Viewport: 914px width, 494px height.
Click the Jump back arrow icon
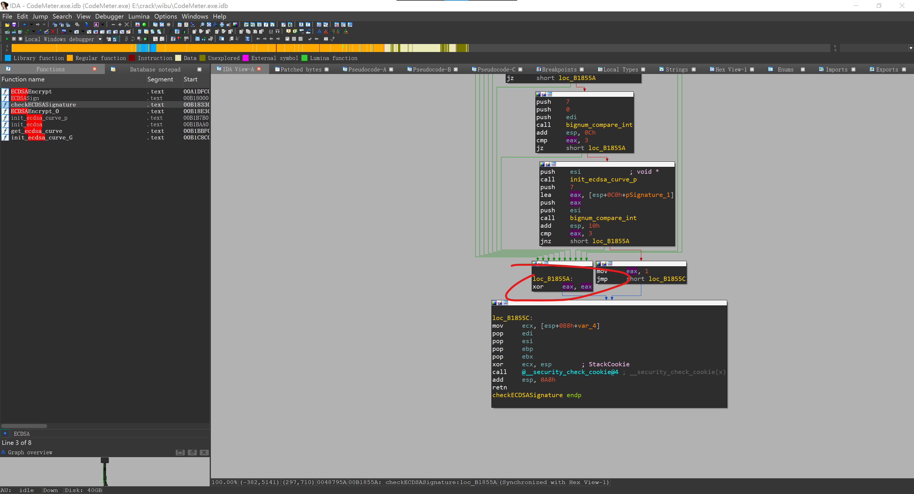25,25
